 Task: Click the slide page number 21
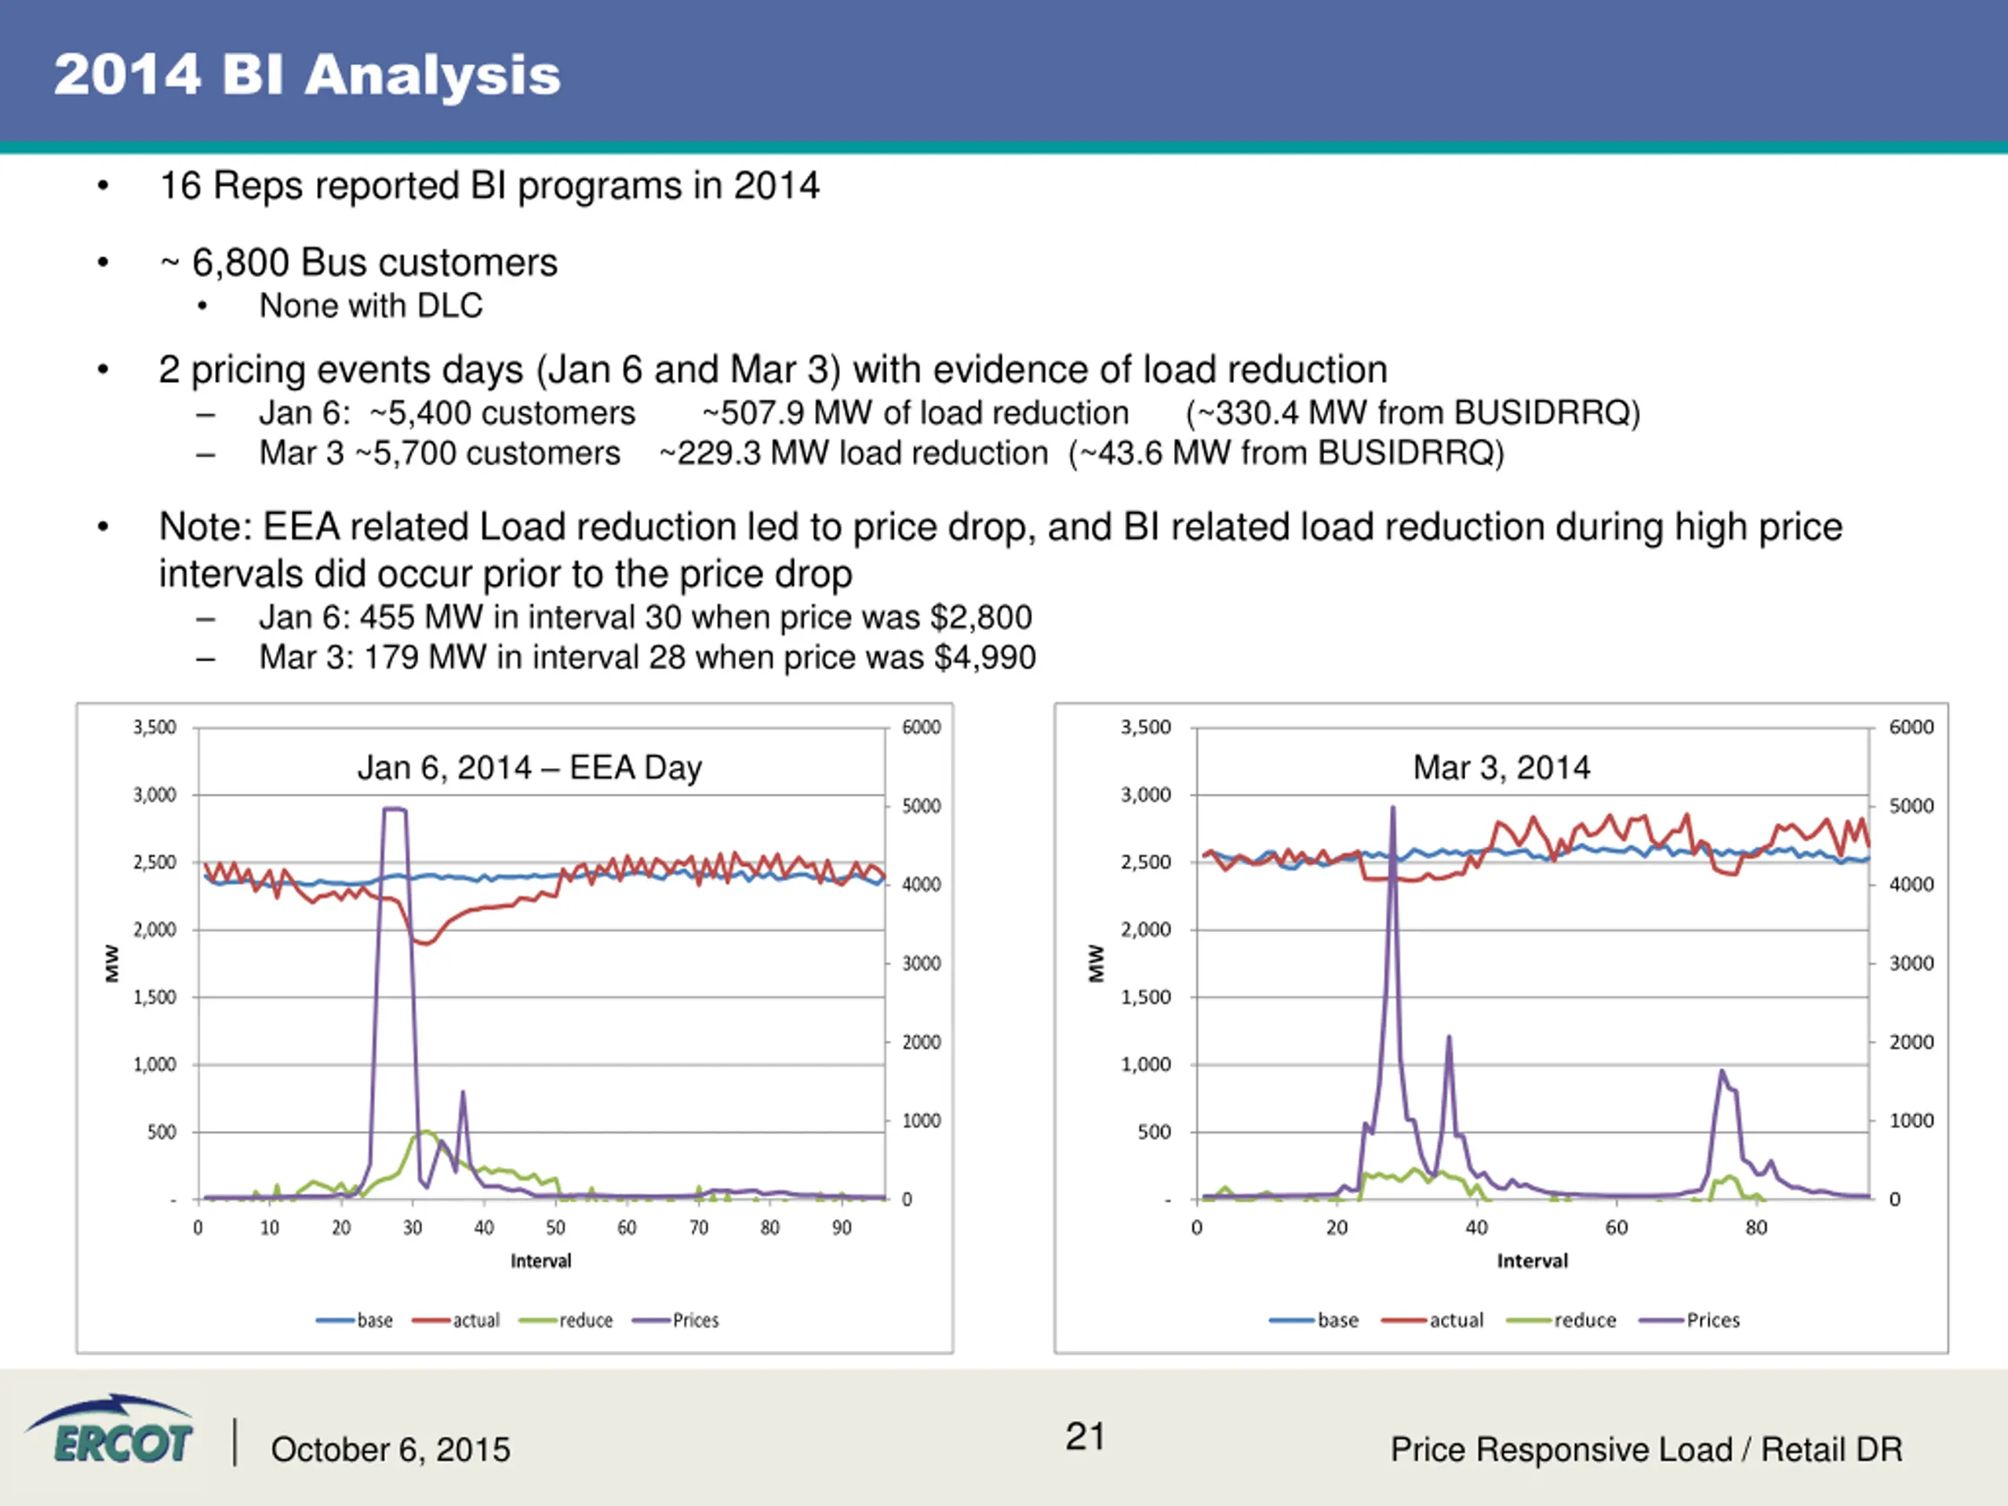coord(1085,1437)
